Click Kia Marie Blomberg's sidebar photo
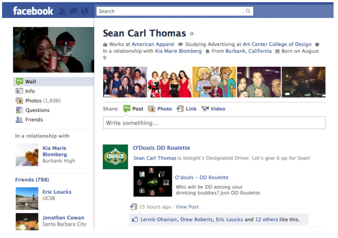The height and width of the screenshot is (238, 338). (x=27, y=155)
